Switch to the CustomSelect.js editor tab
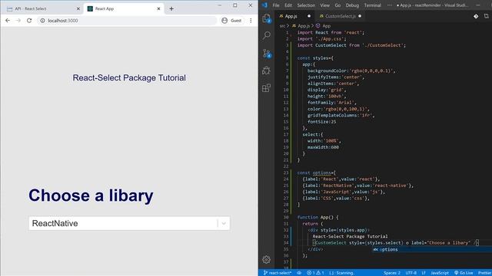 pos(340,16)
